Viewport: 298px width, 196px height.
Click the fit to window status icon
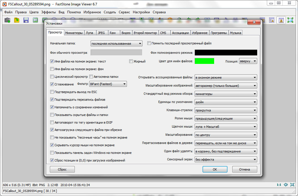286,185
